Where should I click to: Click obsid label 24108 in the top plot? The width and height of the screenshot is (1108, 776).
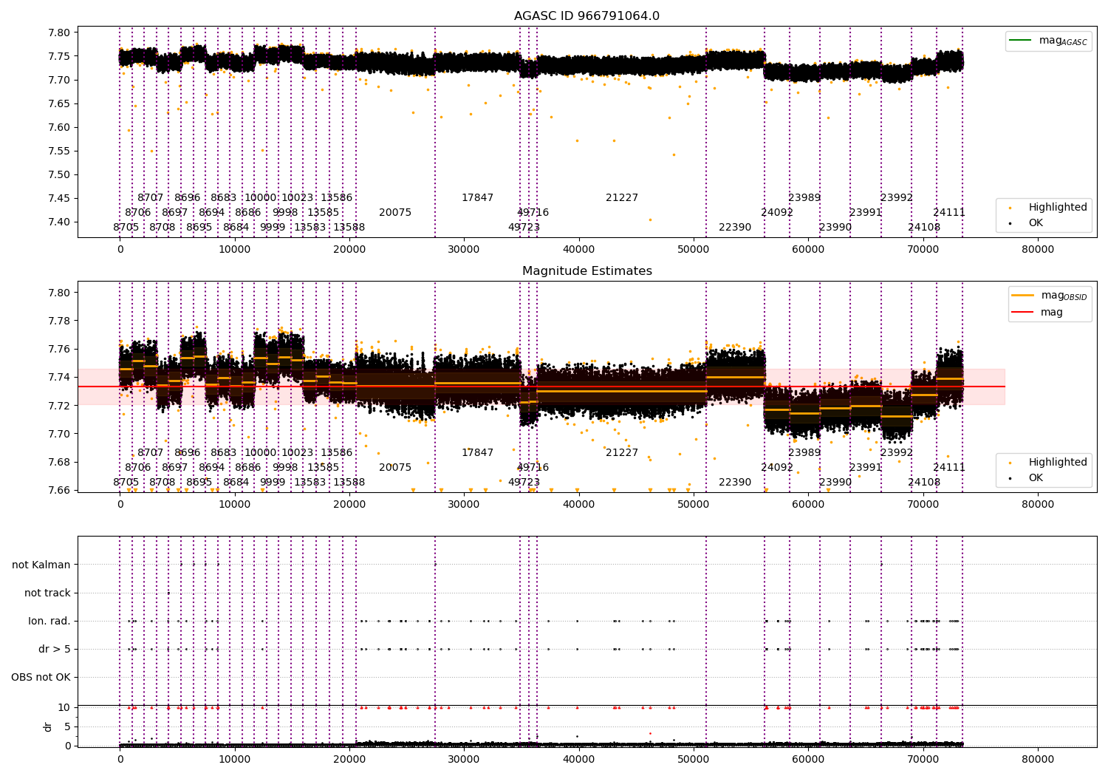[x=924, y=227]
